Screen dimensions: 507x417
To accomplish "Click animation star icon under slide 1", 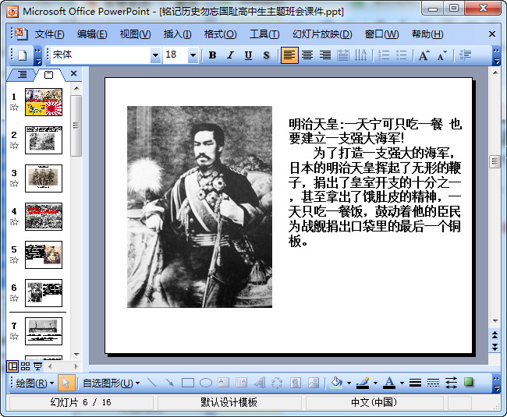I will coord(14,108).
